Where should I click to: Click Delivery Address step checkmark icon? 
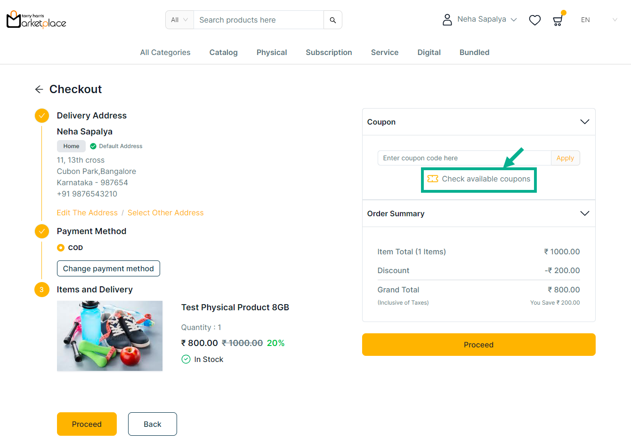click(42, 116)
